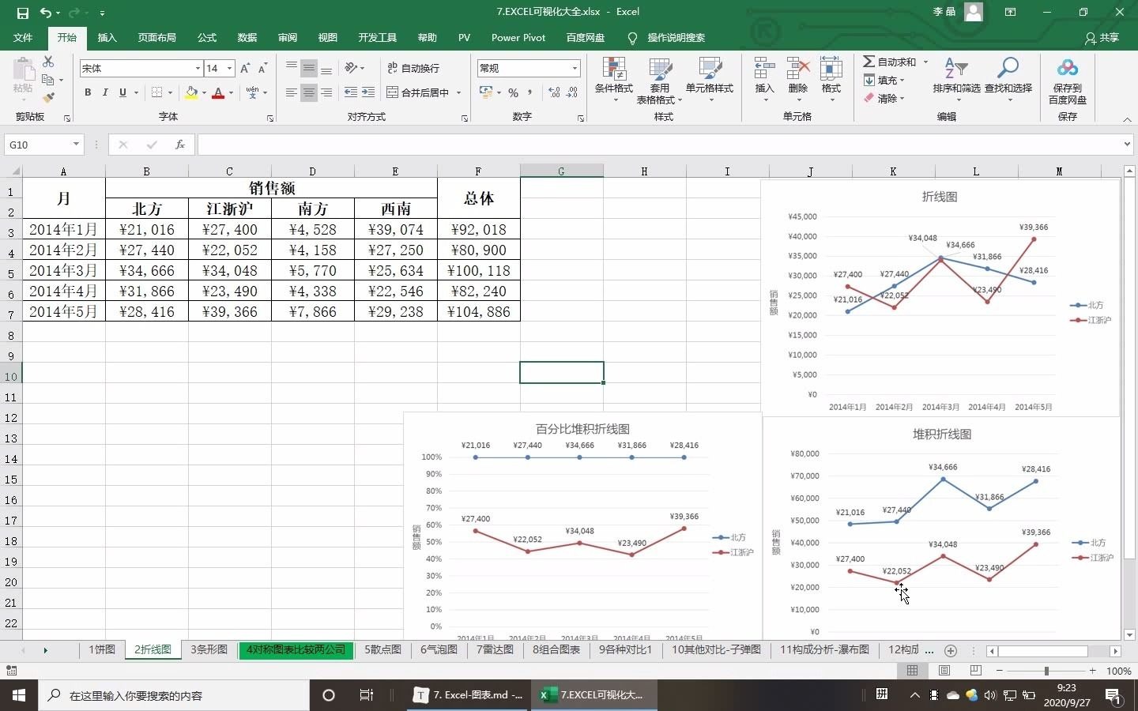
Task: Open the font size dropdown
Action: pyautogui.click(x=229, y=69)
